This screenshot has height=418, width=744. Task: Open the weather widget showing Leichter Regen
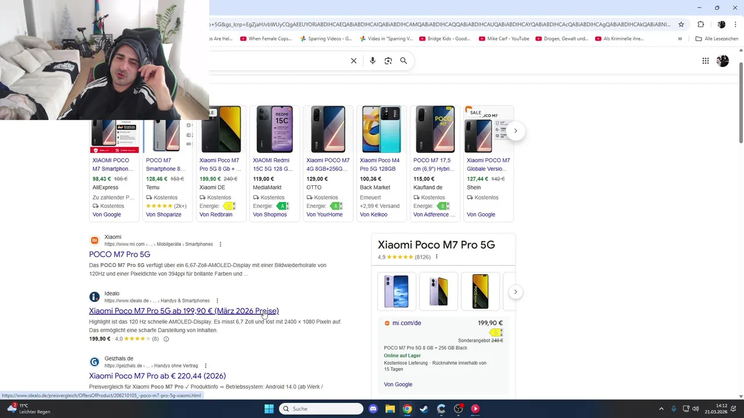click(x=28, y=409)
